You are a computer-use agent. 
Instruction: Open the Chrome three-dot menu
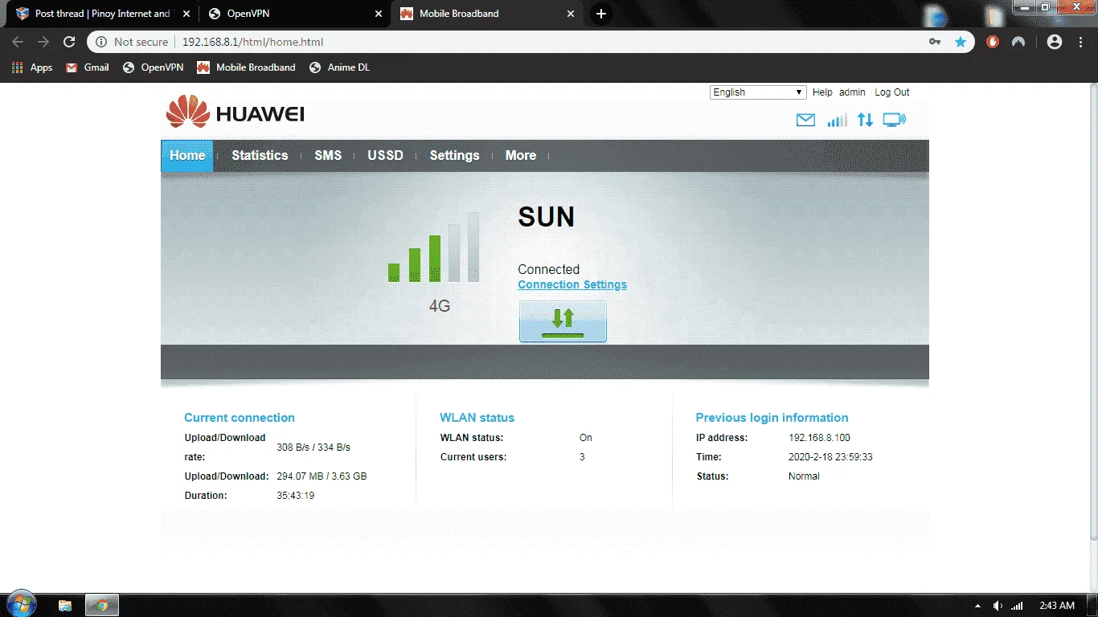coord(1080,42)
